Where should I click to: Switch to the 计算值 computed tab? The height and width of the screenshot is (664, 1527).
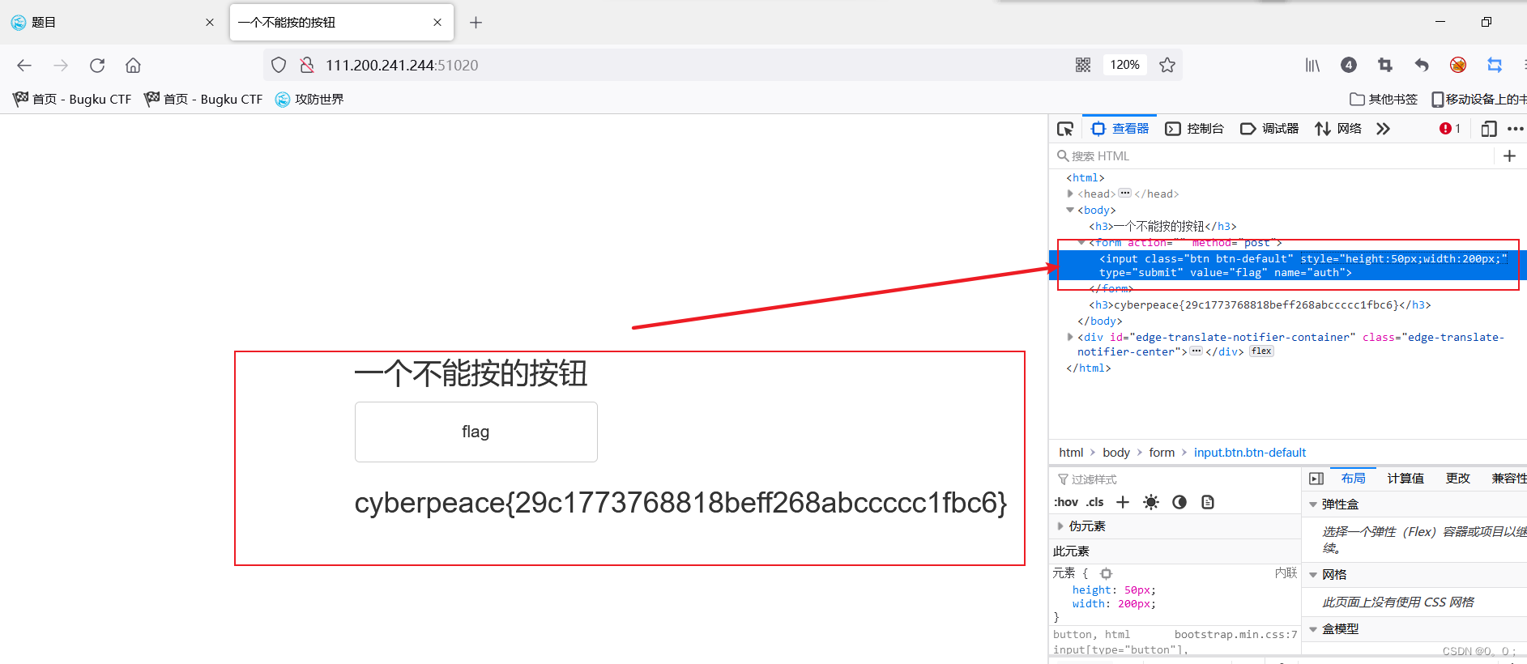1405,479
